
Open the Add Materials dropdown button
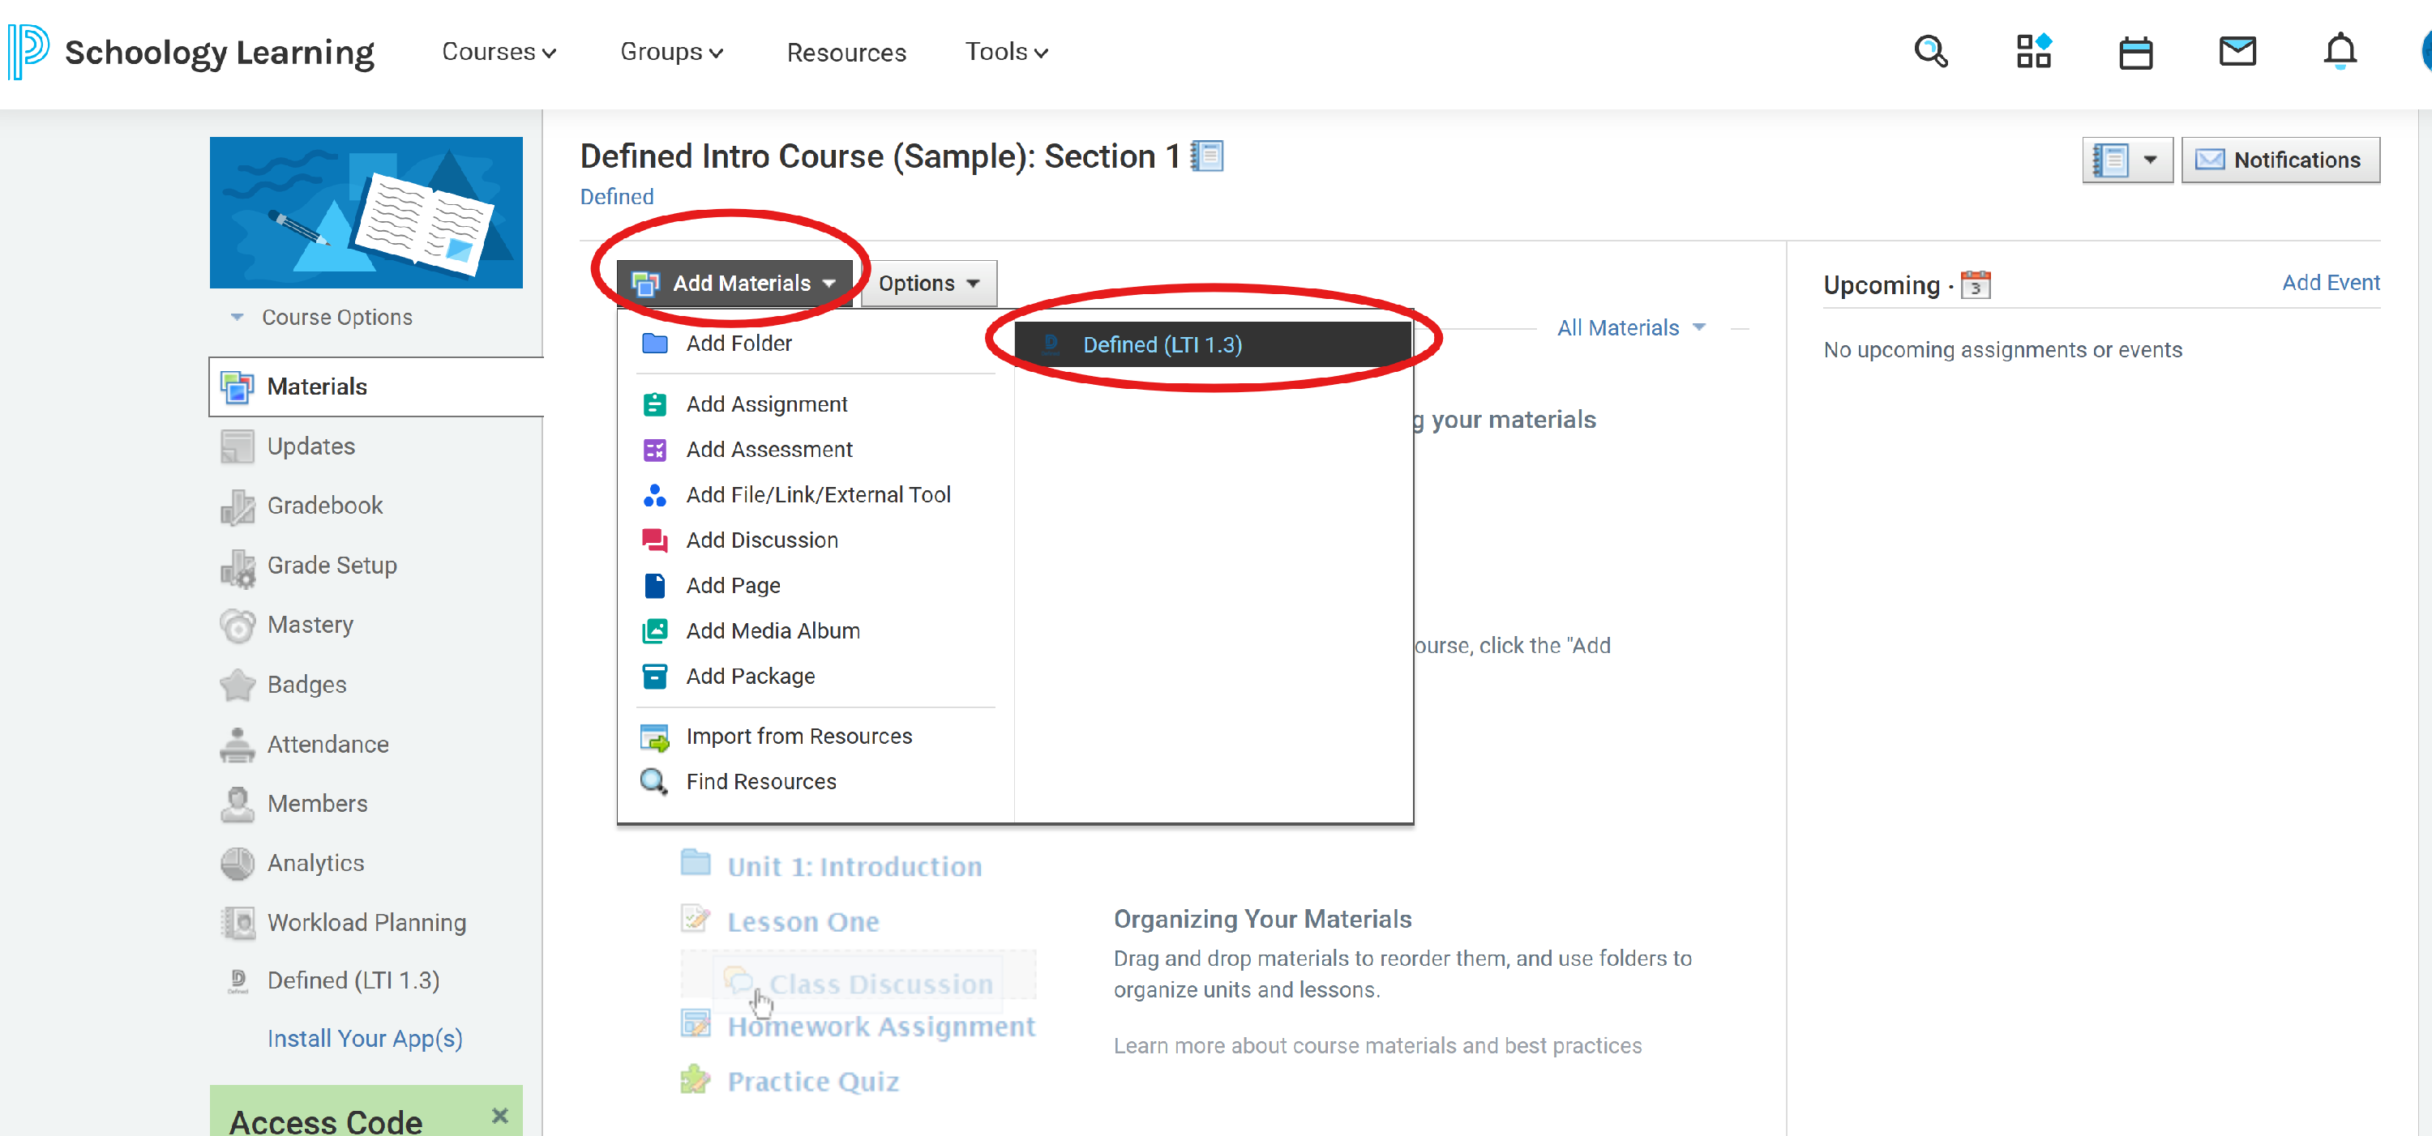tap(734, 283)
